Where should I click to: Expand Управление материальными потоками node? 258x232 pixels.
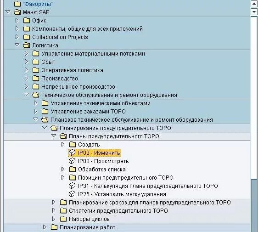pyautogui.click(x=26, y=53)
